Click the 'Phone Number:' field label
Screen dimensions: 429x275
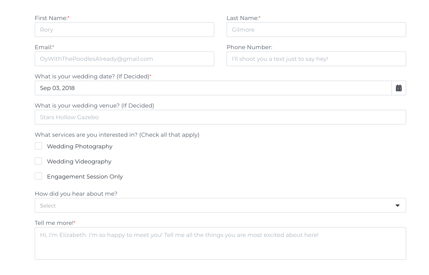tap(249, 47)
